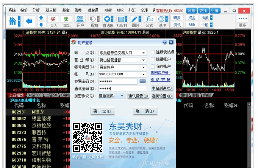Click the 主站测速 button
The width and height of the screenshot is (258, 168).
162,89
